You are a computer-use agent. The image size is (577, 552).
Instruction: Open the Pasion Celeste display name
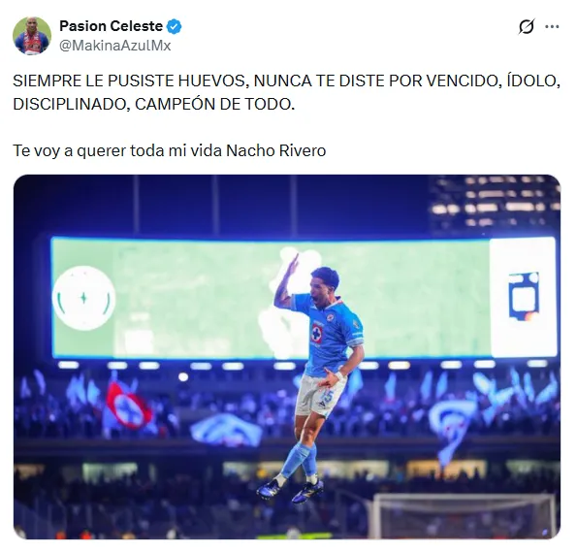pos(112,26)
